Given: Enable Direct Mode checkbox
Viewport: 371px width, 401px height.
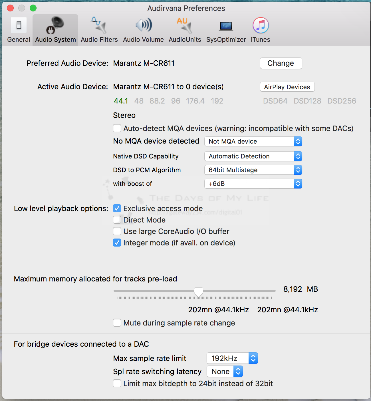Looking at the screenshot, I should tap(117, 220).
